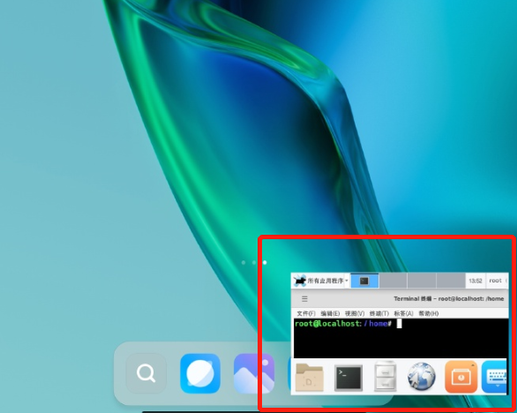Click the 13:52 panel clock
The image size is (517, 413).
pos(476,281)
